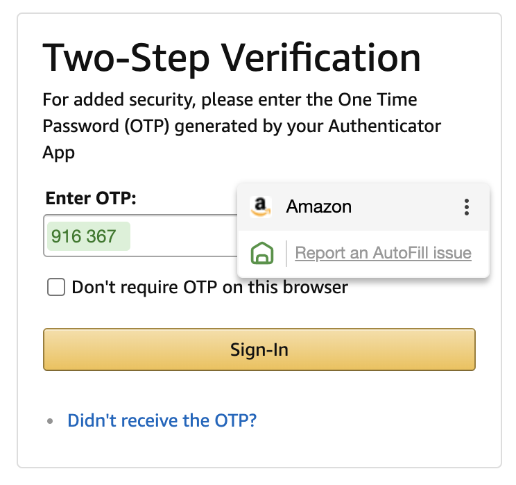
Task: Click the word "App" in the instructions
Action: [x=59, y=152]
